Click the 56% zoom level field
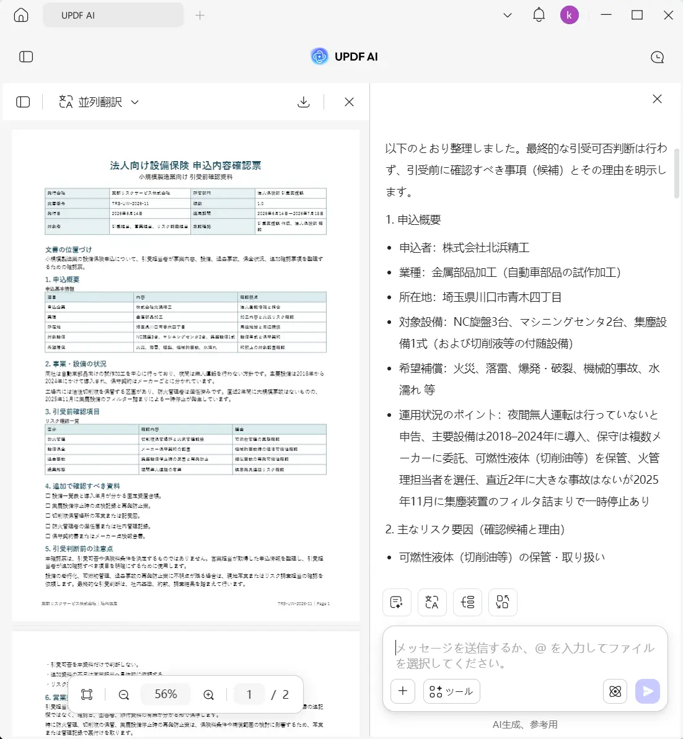The height and width of the screenshot is (739, 683). tap(165, 694)
